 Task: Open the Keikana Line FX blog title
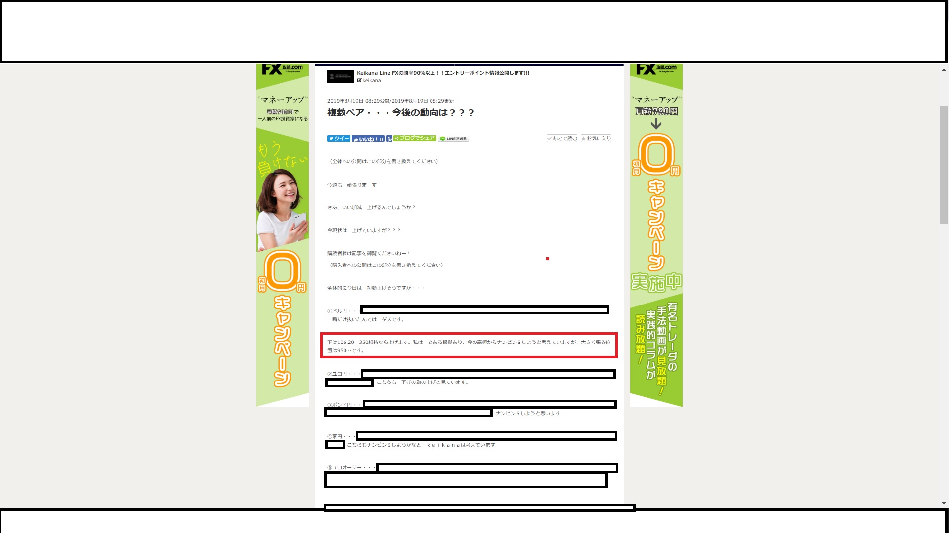pos(443,73)
